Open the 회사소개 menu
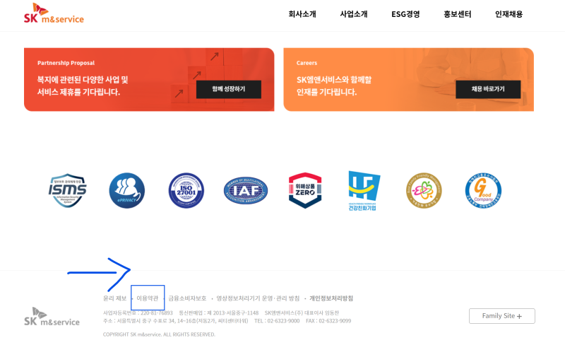The height and width of the screenshot is (350, 565). 302,14
